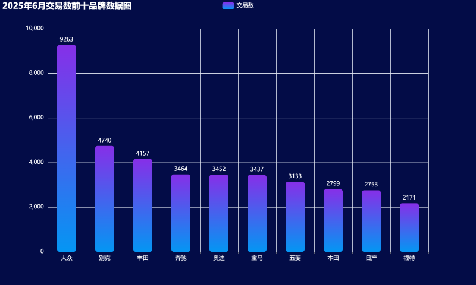Click the 2,000 y-axis tick label

[36, 207]
